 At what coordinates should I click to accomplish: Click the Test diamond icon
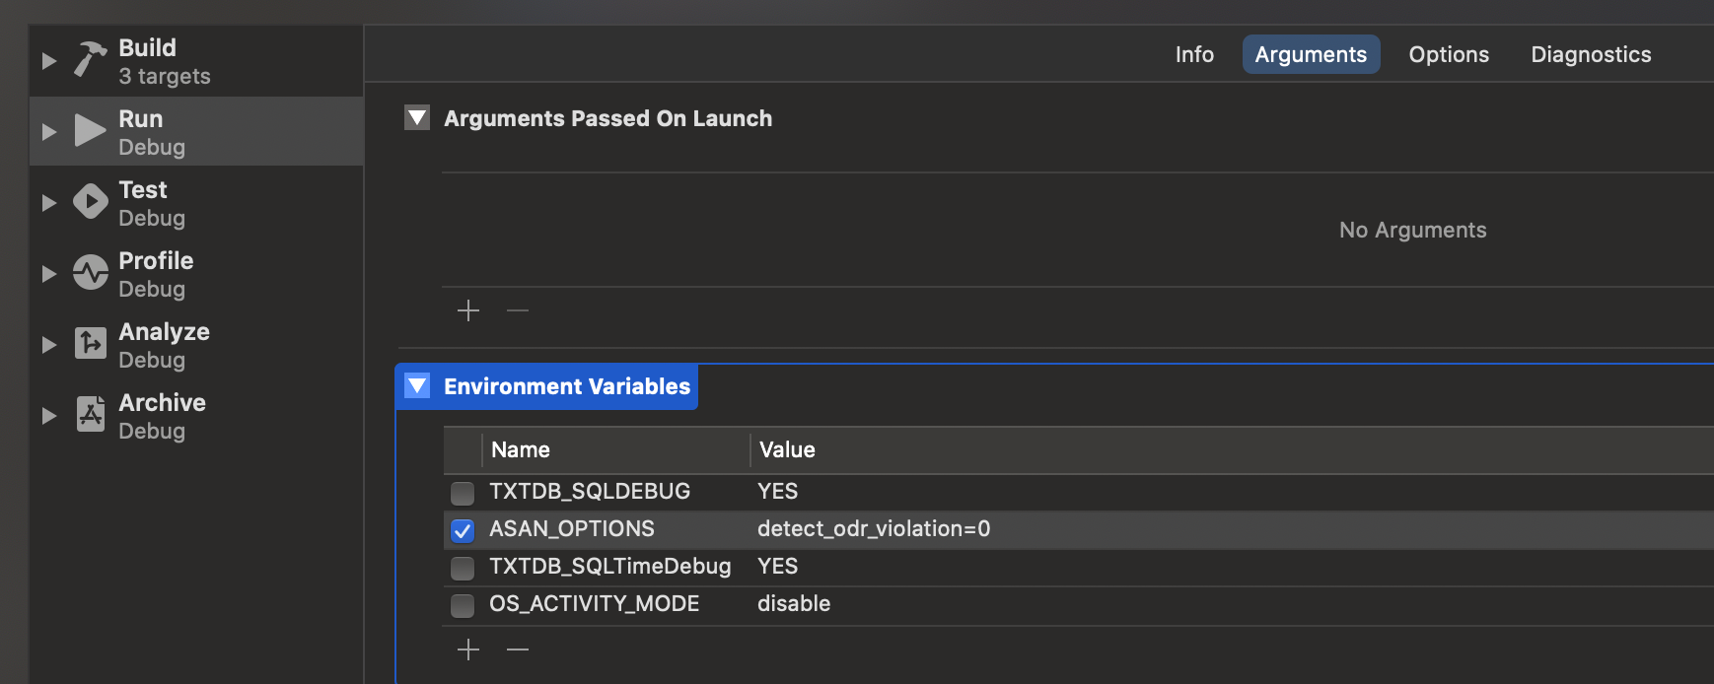tap(90, 202)
